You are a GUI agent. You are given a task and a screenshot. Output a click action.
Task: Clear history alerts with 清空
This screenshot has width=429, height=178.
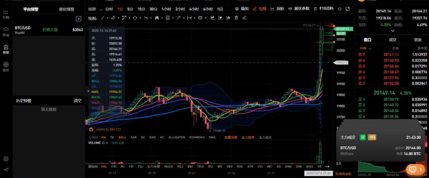pos(77,101)
